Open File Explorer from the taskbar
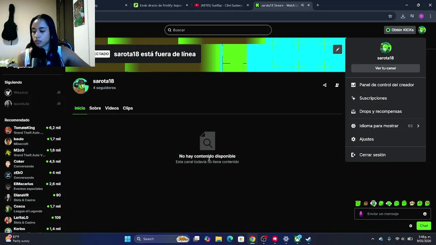 219,239
